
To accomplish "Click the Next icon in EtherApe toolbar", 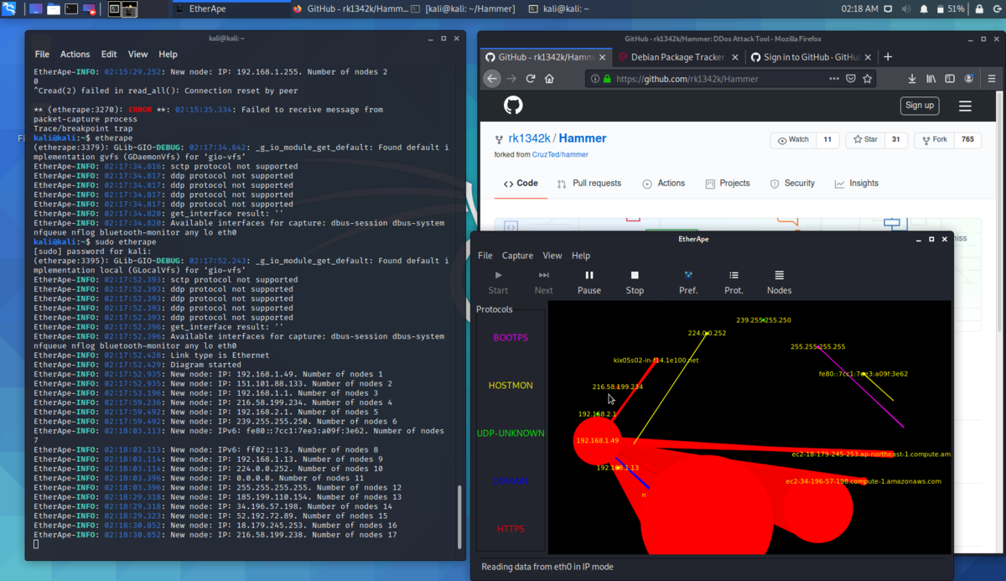I will pyautogui.click(x=544, y=275).
